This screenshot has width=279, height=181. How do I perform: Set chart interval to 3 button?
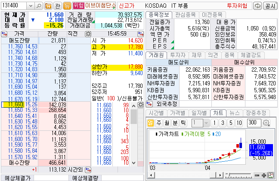223,123
